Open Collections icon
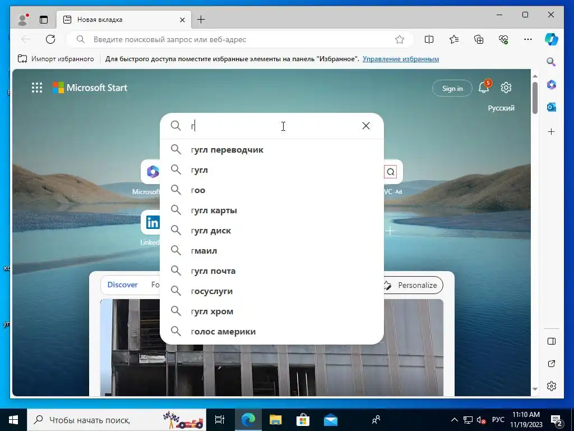This screenshot has height=431, width=574. pos(479,39)
